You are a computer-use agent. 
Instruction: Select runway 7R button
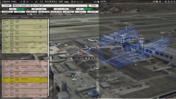pyautogui.click(x=80, y=9)
